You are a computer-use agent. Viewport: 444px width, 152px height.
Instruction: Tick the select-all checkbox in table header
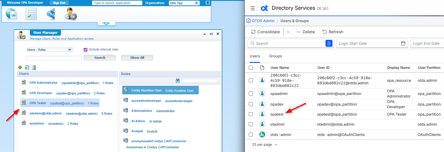pos(251,68)
